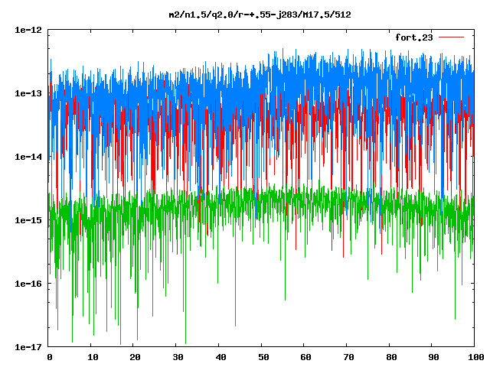
Task: Click the x-axis label 50
Action: (263, 357)
